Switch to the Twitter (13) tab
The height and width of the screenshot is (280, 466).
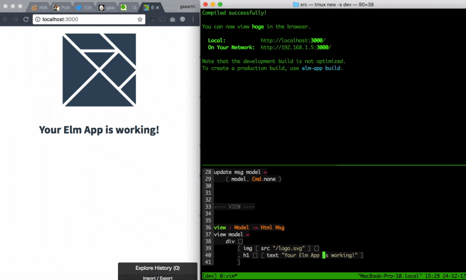84,8
